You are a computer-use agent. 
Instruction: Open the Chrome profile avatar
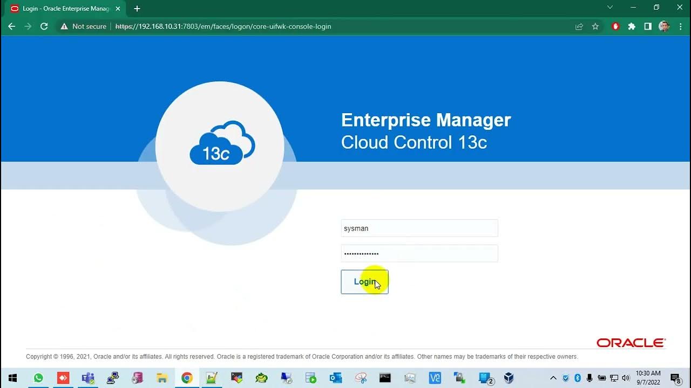(664, 26)
